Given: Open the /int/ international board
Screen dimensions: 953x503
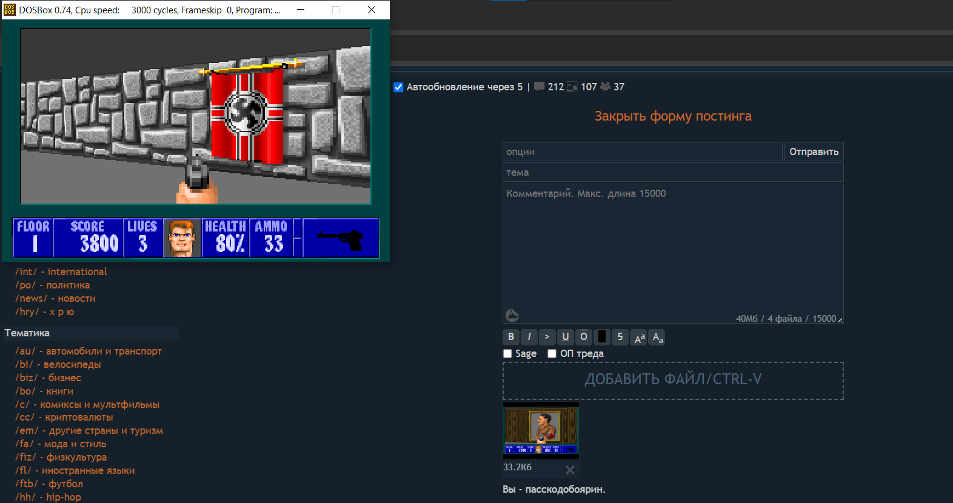Looking at the screenshot, I should tap(61, 271).
